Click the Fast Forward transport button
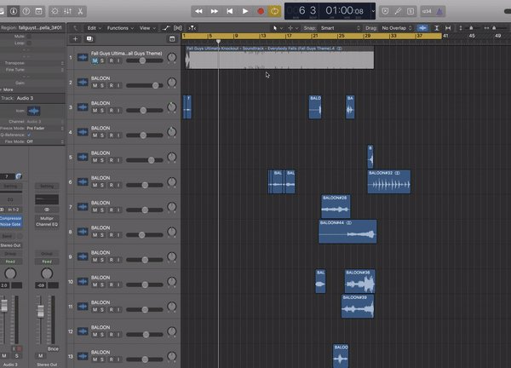Viewport: 511px width, 368px height. click(x=214, y=11)
